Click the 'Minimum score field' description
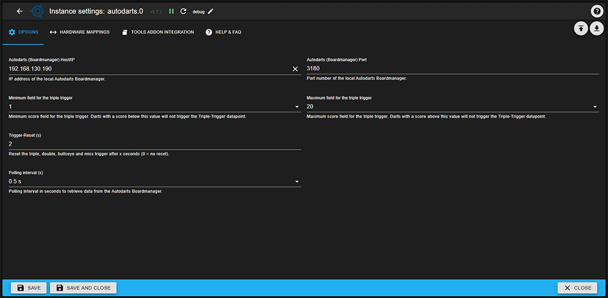Viewport: 608px width, 298px height. 127,116
